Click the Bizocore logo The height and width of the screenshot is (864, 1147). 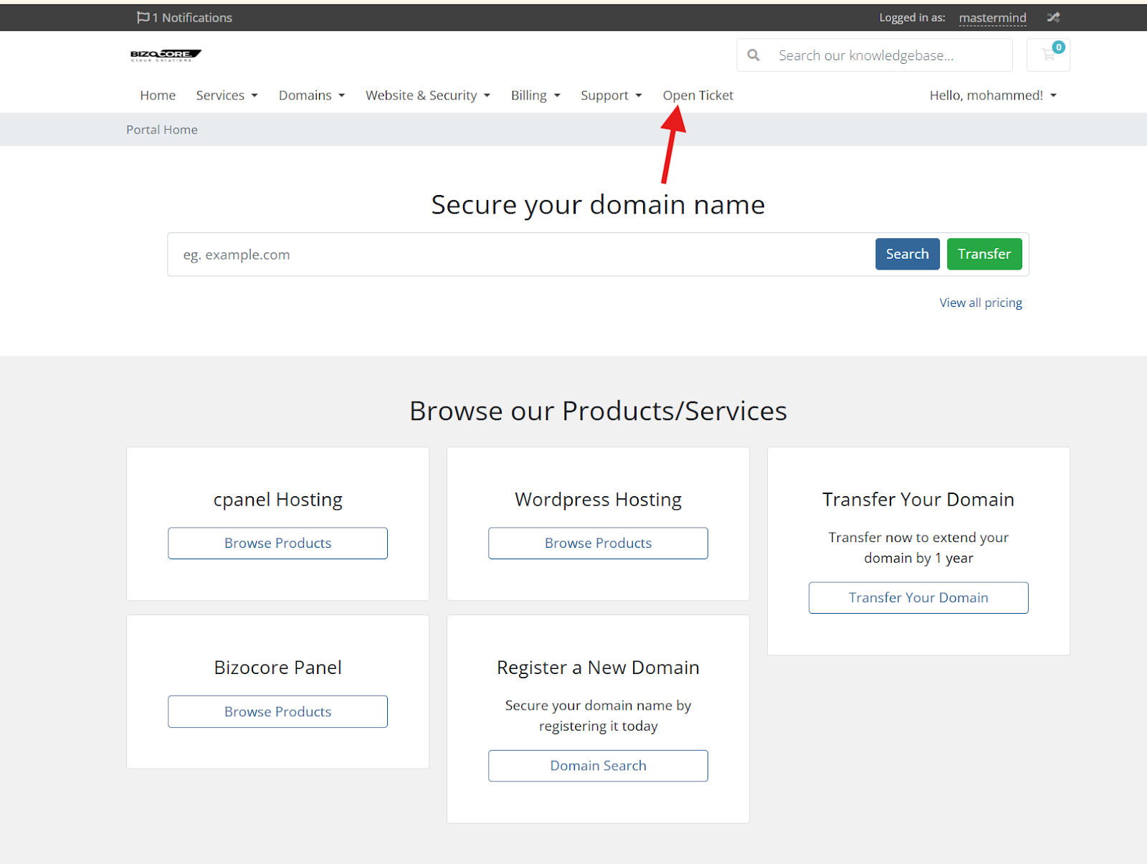(x=166, y=54)
